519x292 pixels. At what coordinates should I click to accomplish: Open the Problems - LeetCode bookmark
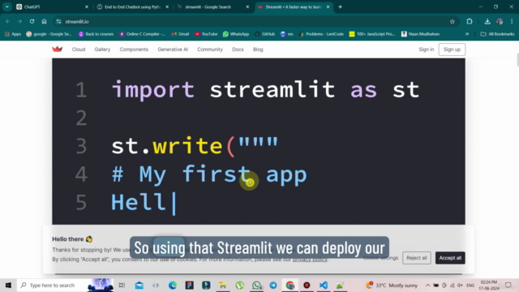pyautogui.click(x=321, y=34)
